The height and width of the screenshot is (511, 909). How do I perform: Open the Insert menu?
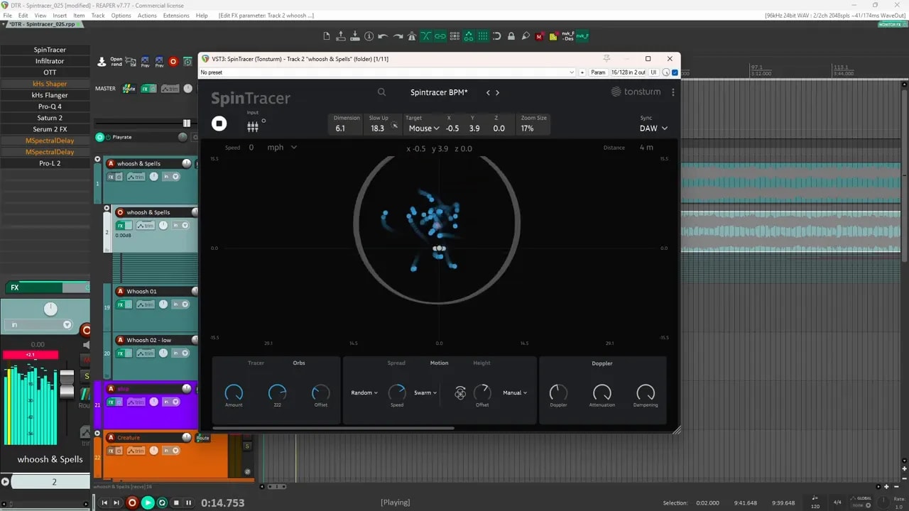pyautogui.click(x=60, y=16)
